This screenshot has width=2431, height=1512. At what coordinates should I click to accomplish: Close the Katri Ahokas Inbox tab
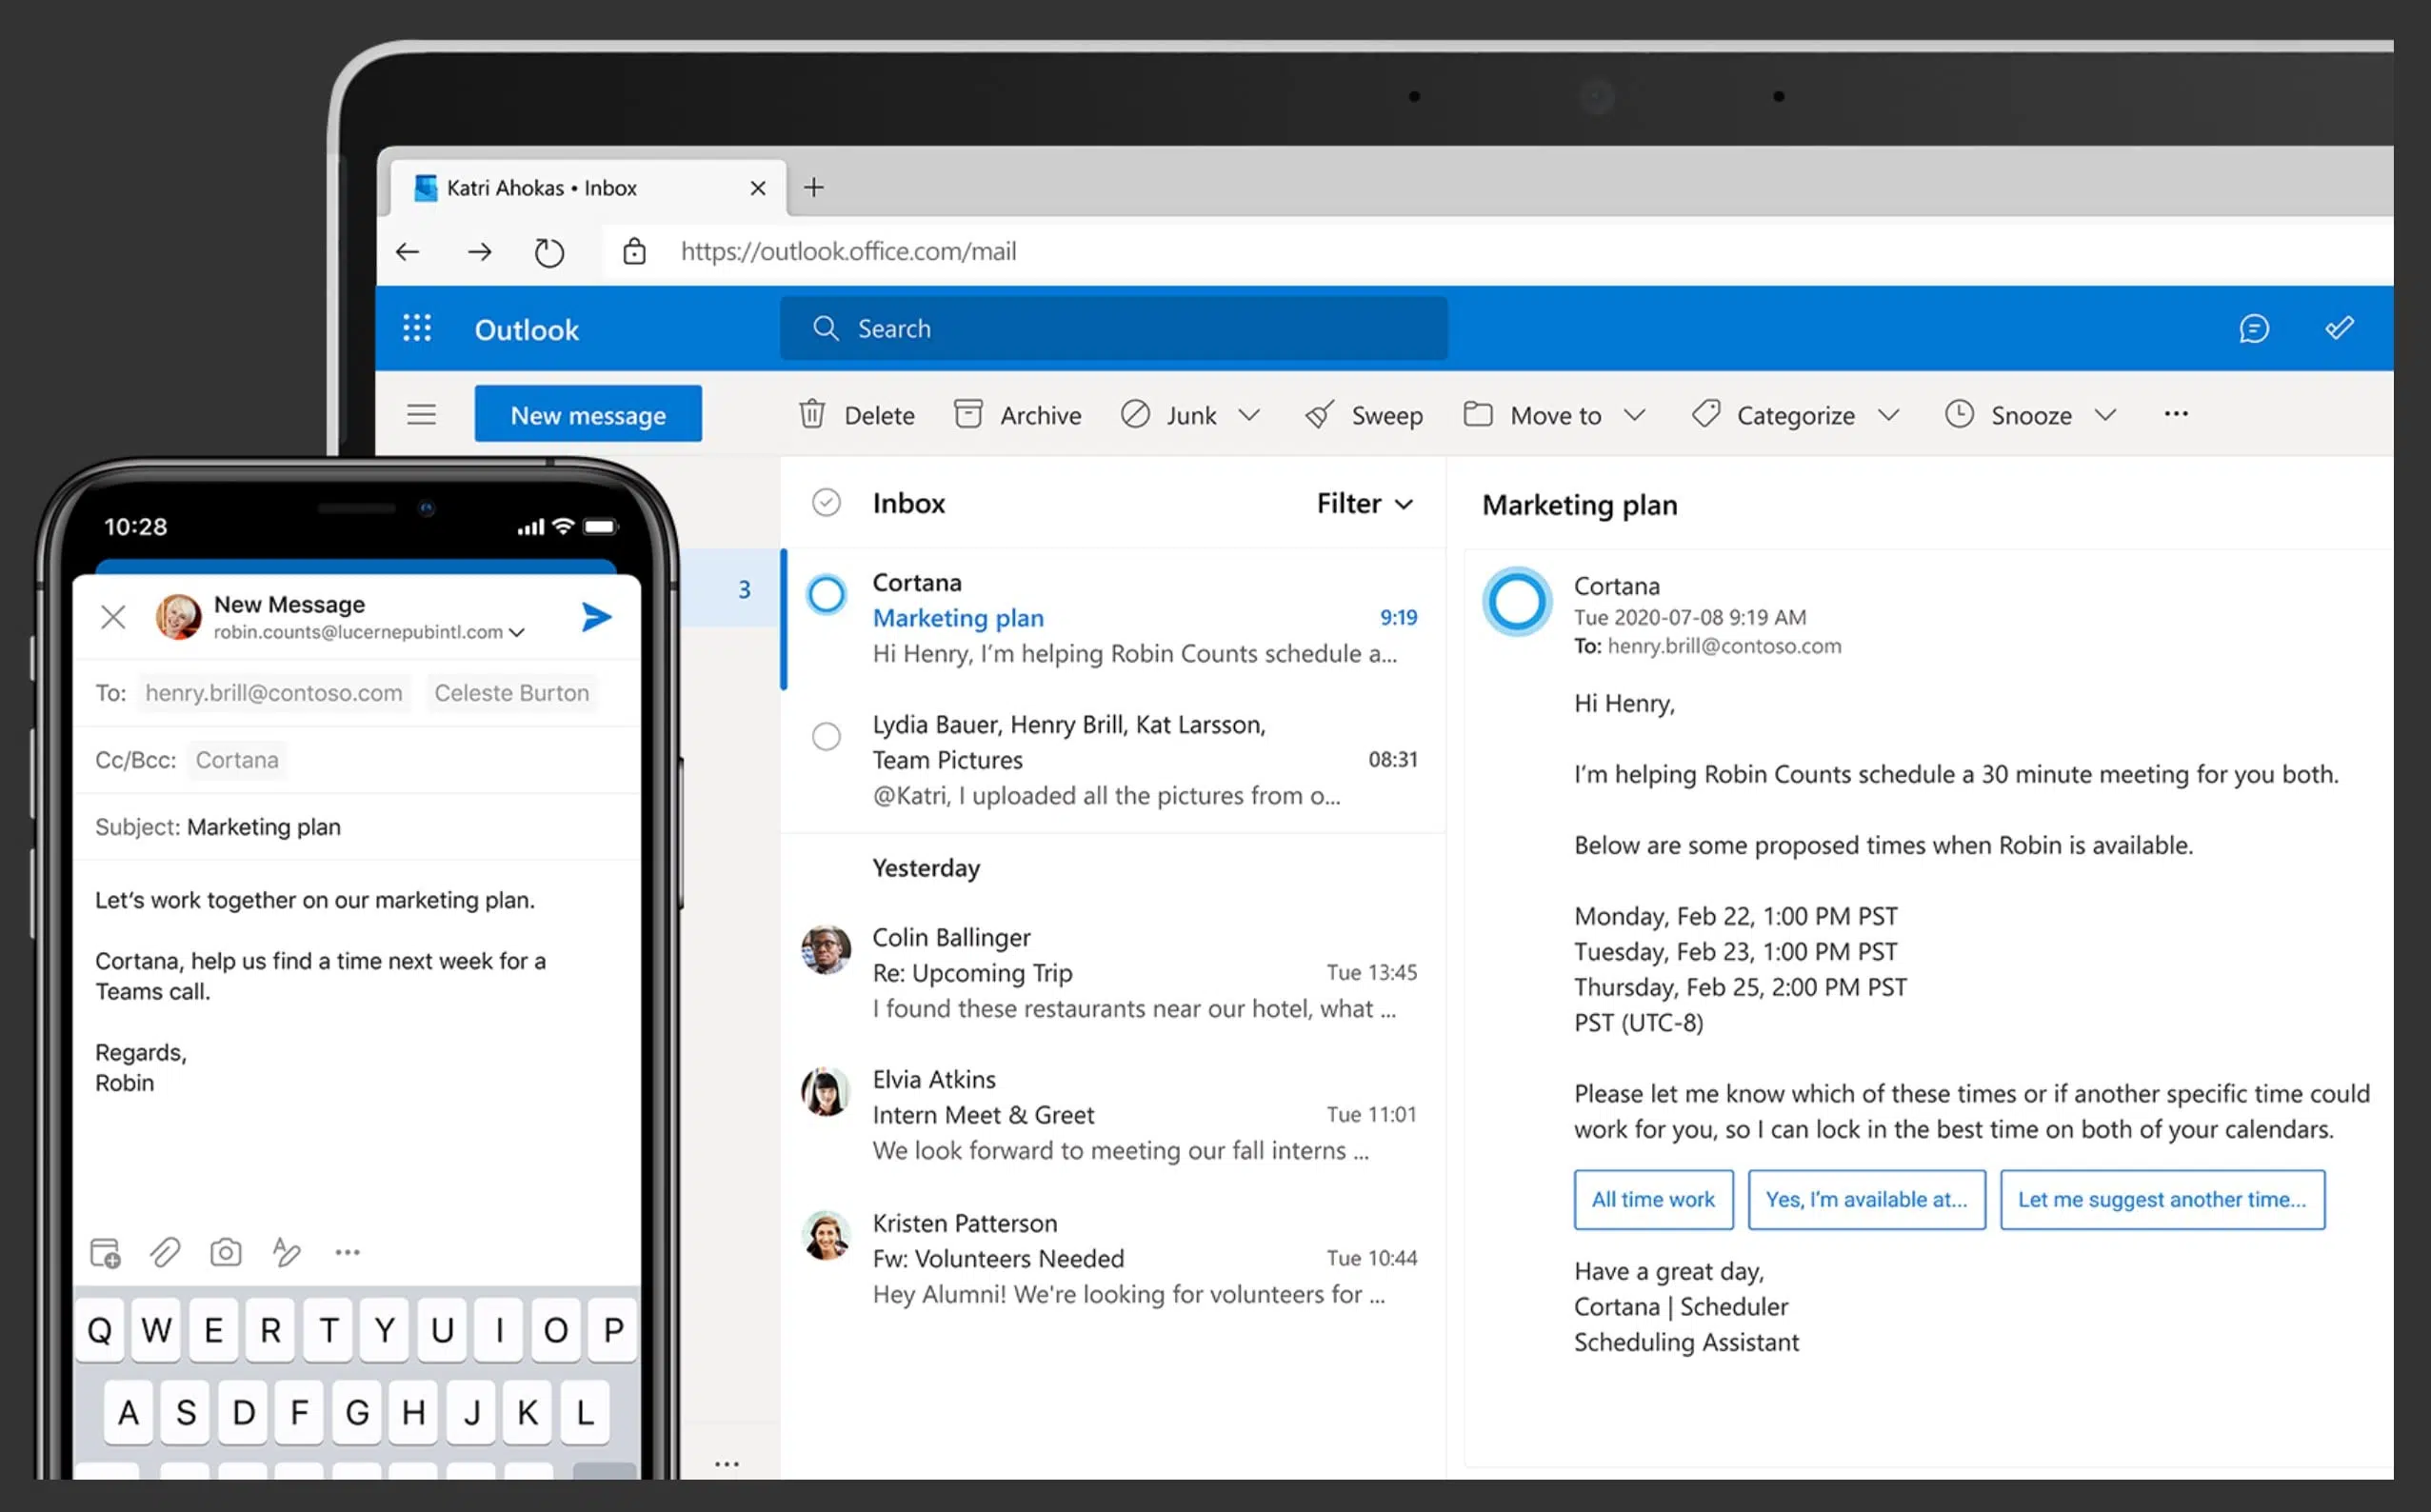click(757, 188)
